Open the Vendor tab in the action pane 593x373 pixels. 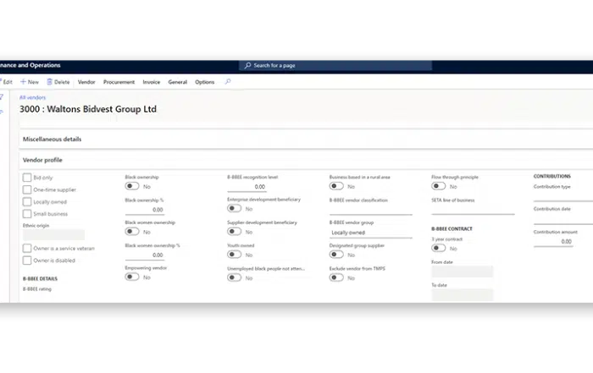pos(86,82)
